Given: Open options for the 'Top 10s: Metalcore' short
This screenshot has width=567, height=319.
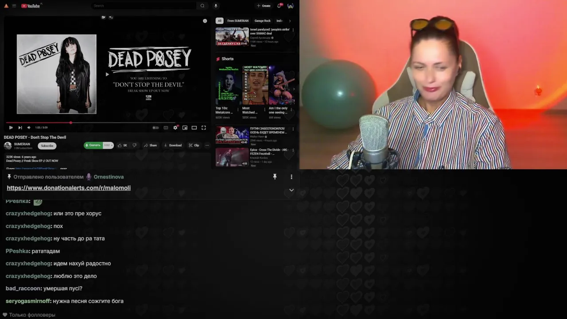Looking at the screenshot, I should [x=238, y=109].
